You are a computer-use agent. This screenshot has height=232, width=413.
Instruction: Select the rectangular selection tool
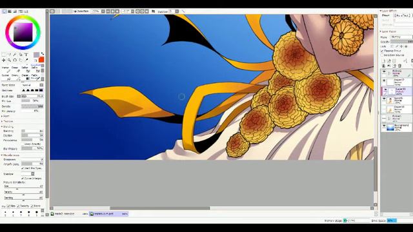(3, 54)
